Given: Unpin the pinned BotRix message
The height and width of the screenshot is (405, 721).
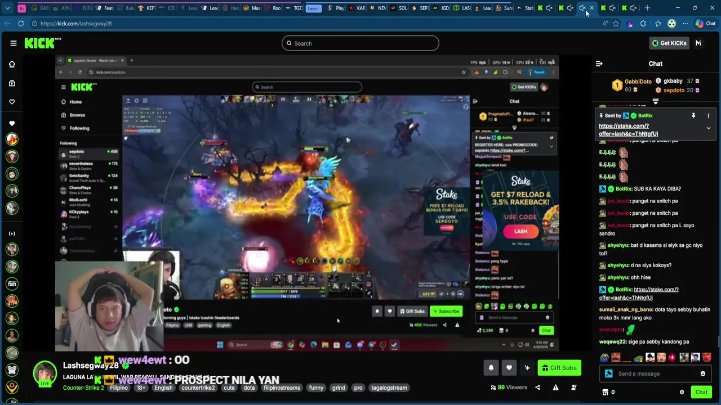Looking at the screenshot, I should (693, 115).
